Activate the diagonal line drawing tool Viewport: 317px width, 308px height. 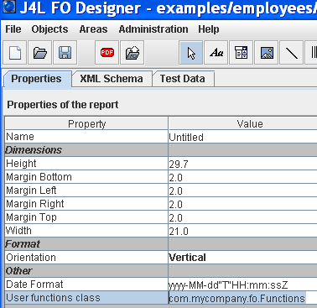click(292, 53)
